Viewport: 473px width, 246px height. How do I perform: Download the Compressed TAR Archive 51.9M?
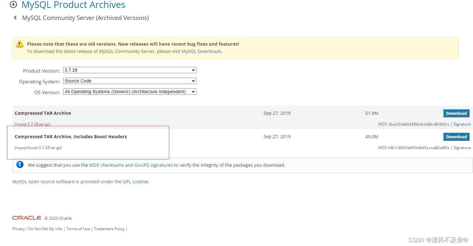tap(456, 113)
